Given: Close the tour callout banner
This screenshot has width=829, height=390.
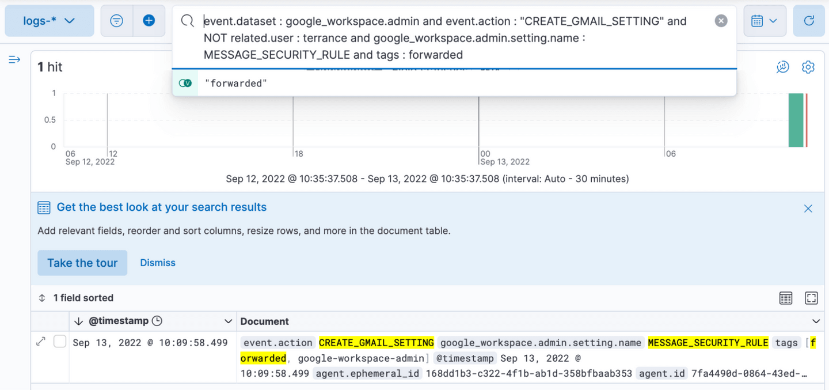Looking at the screenshot, I should pos(808,209).
